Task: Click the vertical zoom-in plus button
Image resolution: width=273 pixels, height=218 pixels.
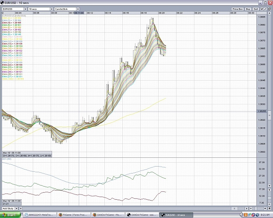Action: (270, 190)
